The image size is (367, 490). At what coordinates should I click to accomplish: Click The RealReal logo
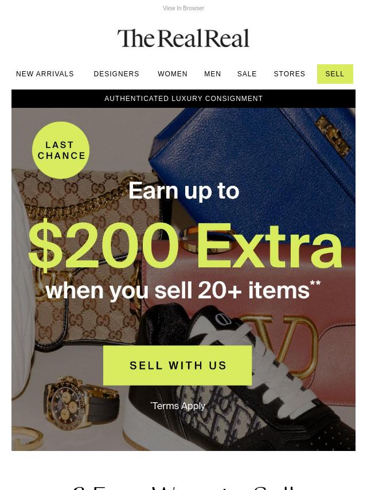point(183,38)
